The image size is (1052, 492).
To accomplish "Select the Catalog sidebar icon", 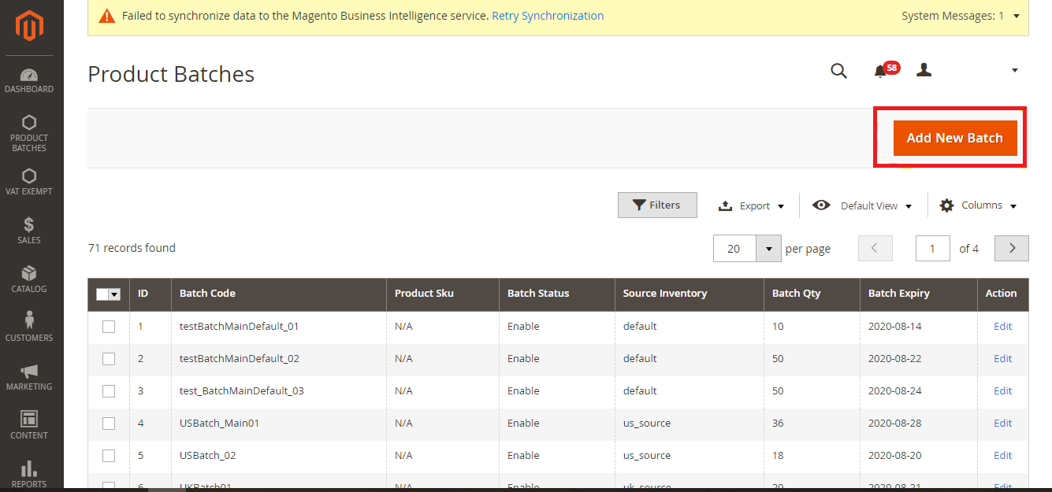I will 29,279.
